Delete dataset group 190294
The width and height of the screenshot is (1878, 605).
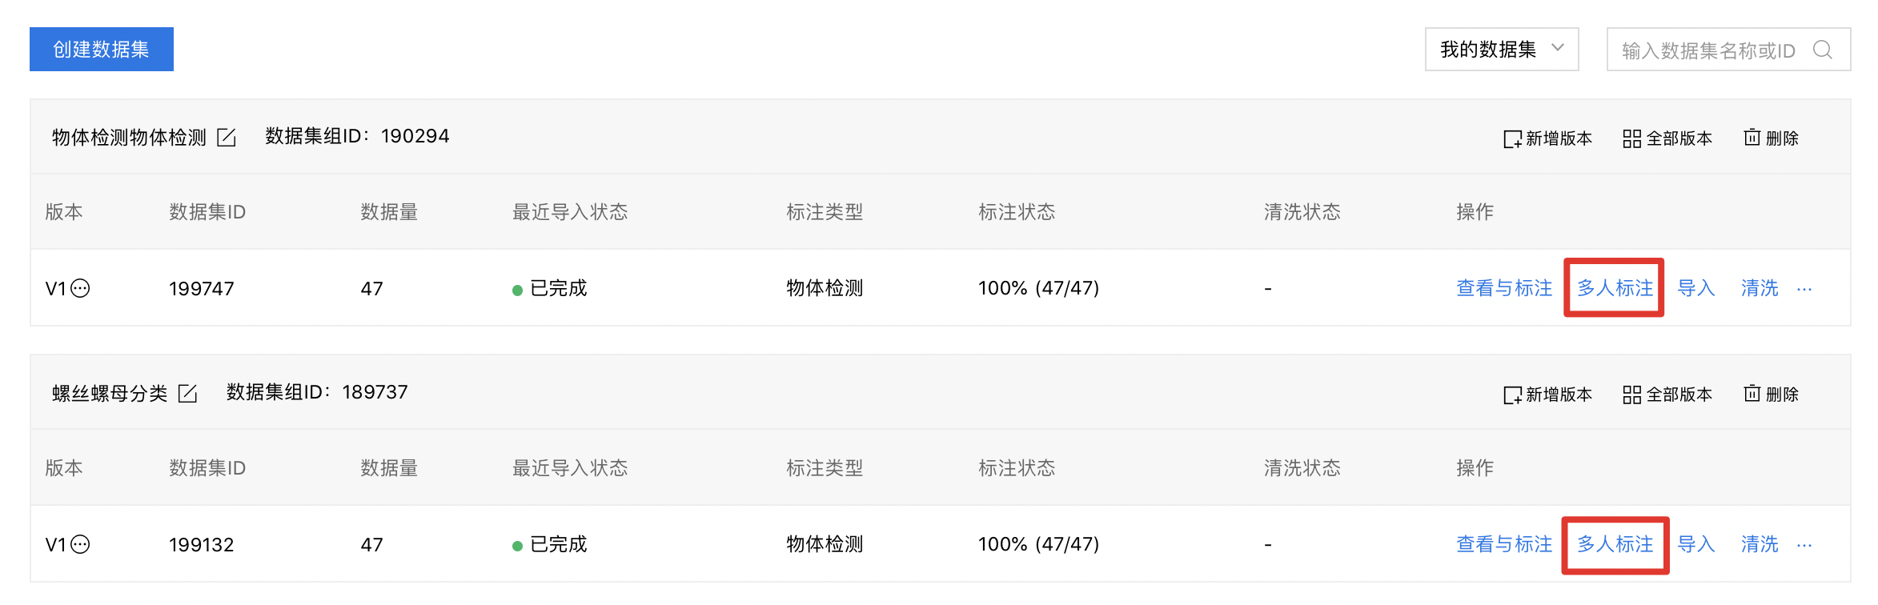coord(1771,138)
